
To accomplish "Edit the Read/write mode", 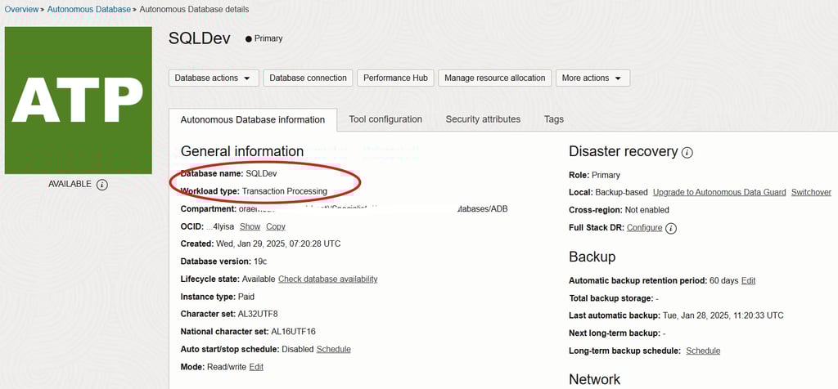I will click(x=256, y=367).
